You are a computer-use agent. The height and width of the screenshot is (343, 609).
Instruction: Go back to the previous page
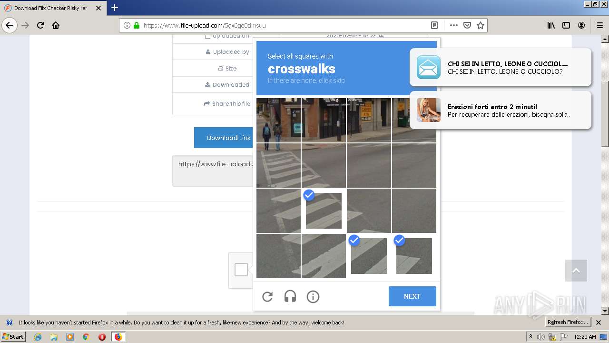point(10,25)
